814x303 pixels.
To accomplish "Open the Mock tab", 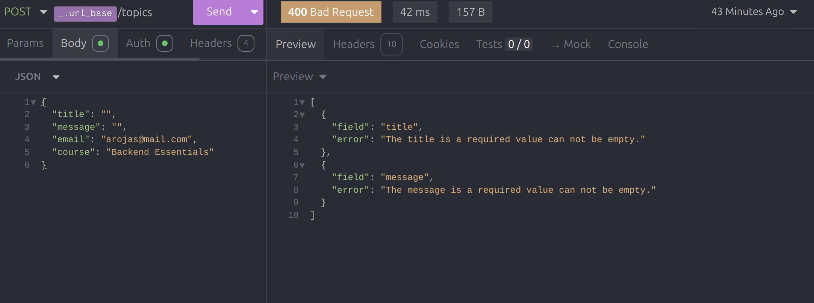I will point(571,44).
